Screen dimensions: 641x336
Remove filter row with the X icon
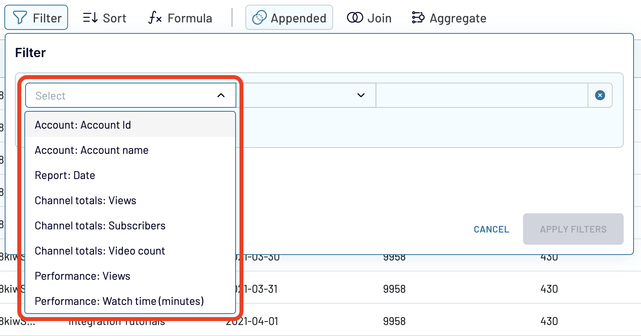(x=600, y=95)
